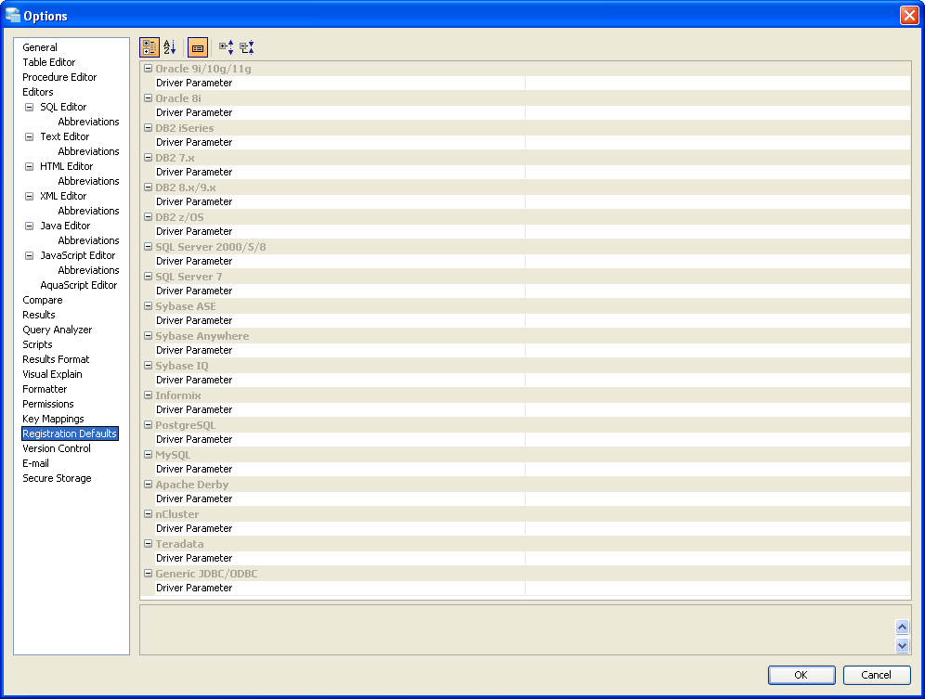Open the Results options page

click(x=38, y=315)
